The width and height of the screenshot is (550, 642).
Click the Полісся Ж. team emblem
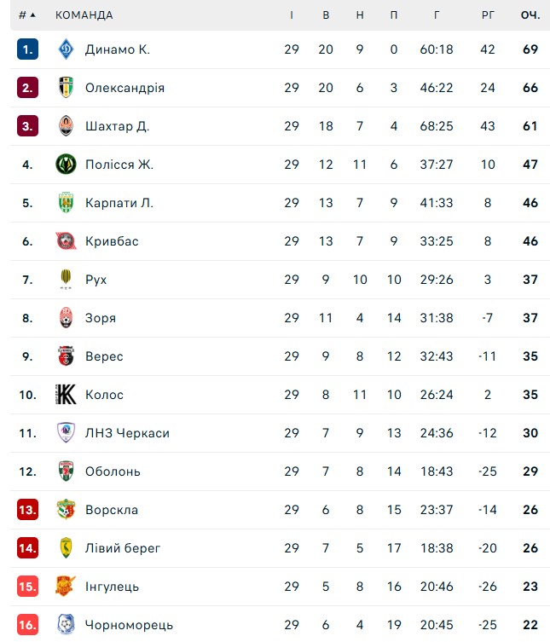pyautogui.click(x=67, y=165)
